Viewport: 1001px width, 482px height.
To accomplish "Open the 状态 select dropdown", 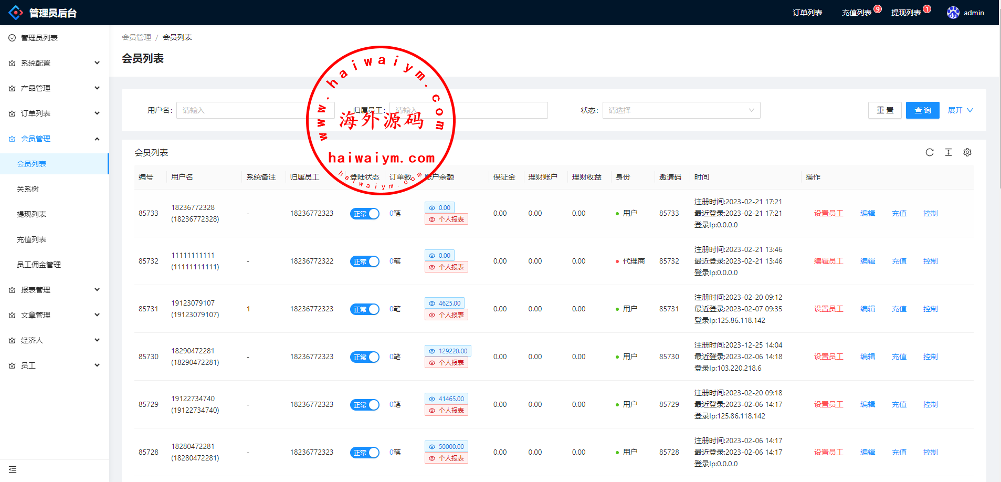I will coord(681,110).
